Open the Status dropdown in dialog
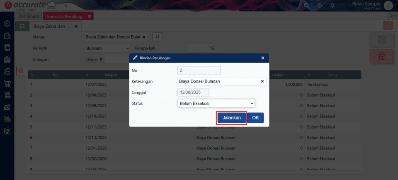The width and height of the screenshot is (398, 180). [x=216, y=103]
